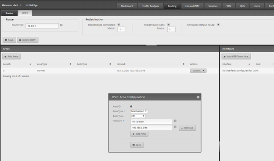This screenshot has height=161, width=274.
Task: Edit the 192.168.0.0/16 network field
Action: (151, 128)
